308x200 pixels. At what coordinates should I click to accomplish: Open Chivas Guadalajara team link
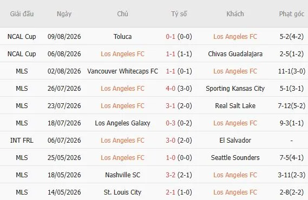click(235, 54)
